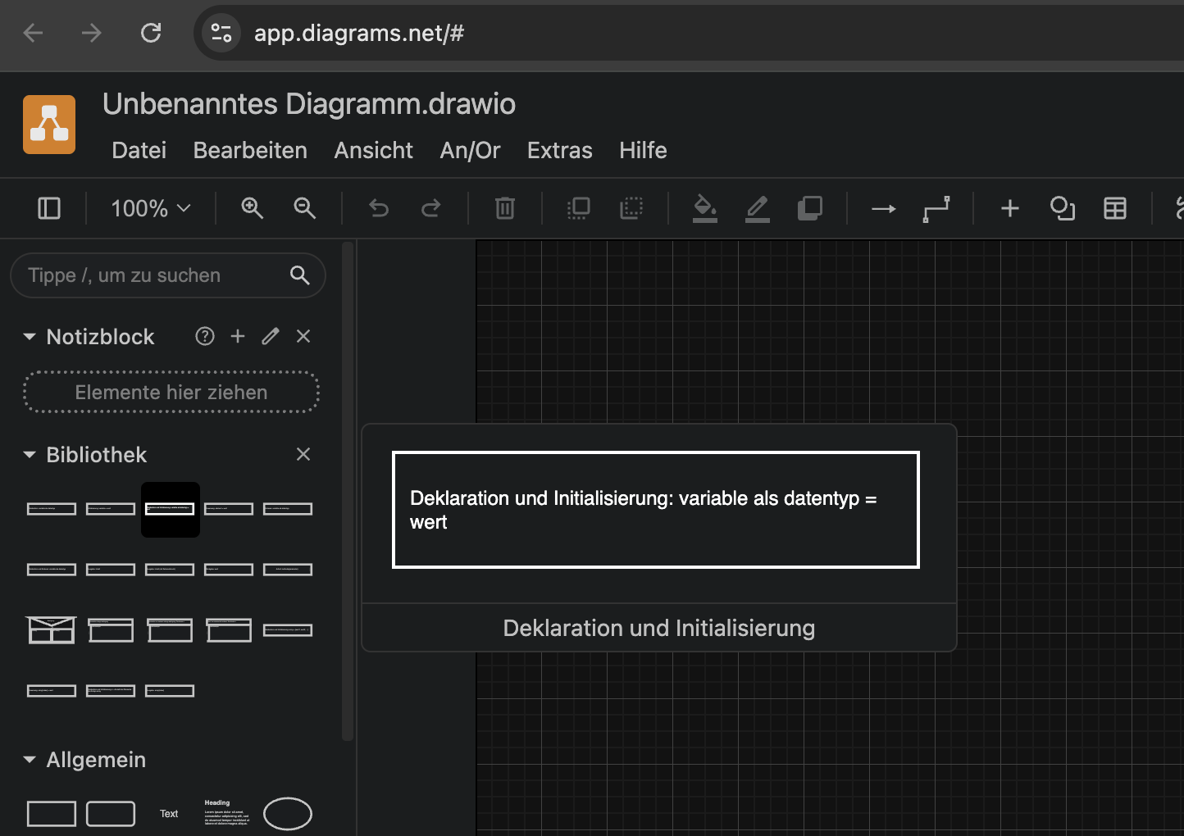Toggle the shadow icon in toolbar
This screenshot has width=1184, height=836.
click(809, 208)
